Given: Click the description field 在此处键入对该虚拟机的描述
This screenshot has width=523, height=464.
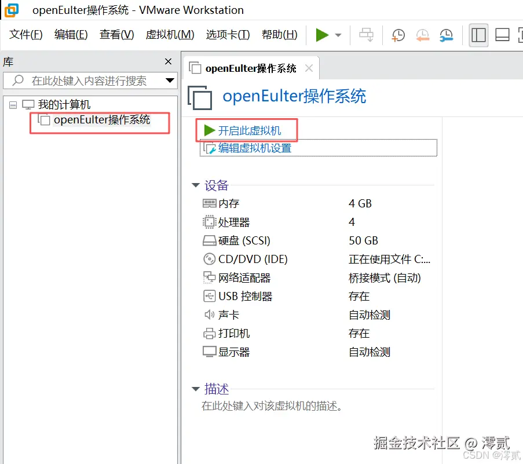Looking at the screenshot, I should pyautogui.click(x=272, y=406).
